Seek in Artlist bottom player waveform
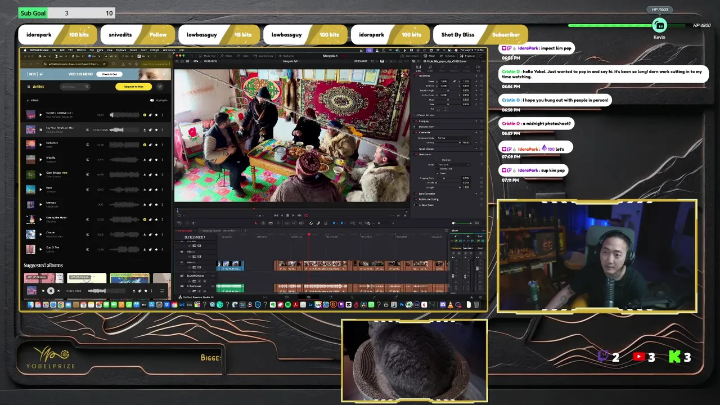The image size is (720, 405). coord(107,291)
